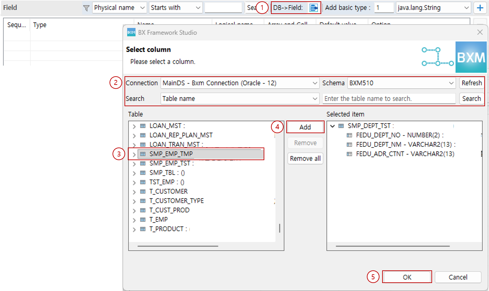Expand the SMP_EMP_TMP tree node
This screenshot has height=291, width=489.
(x=134, y=154)
